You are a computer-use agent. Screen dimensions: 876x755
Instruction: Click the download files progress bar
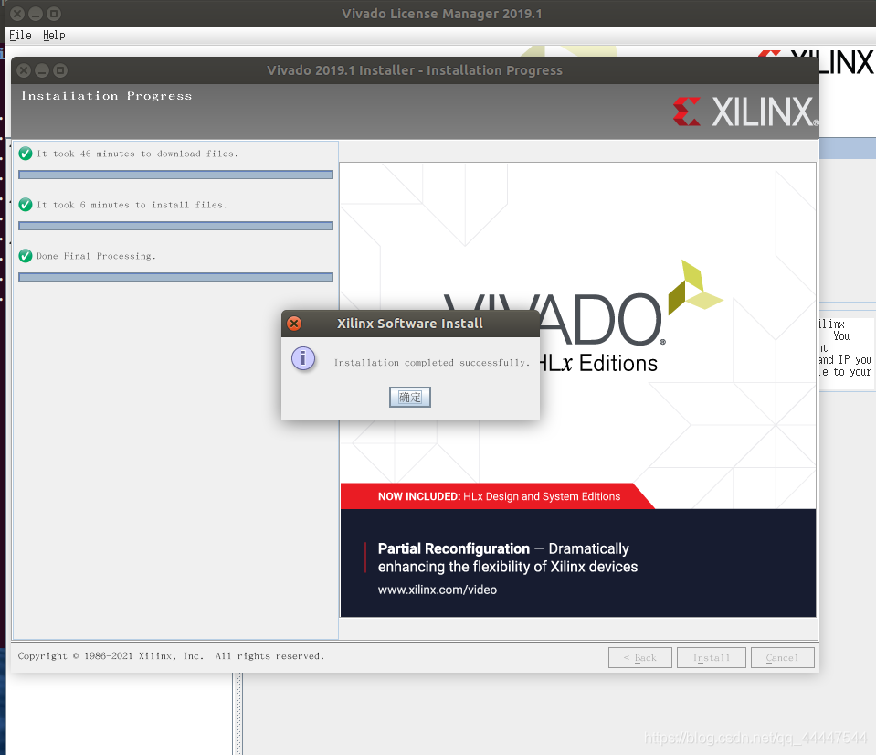coord(175,174)
